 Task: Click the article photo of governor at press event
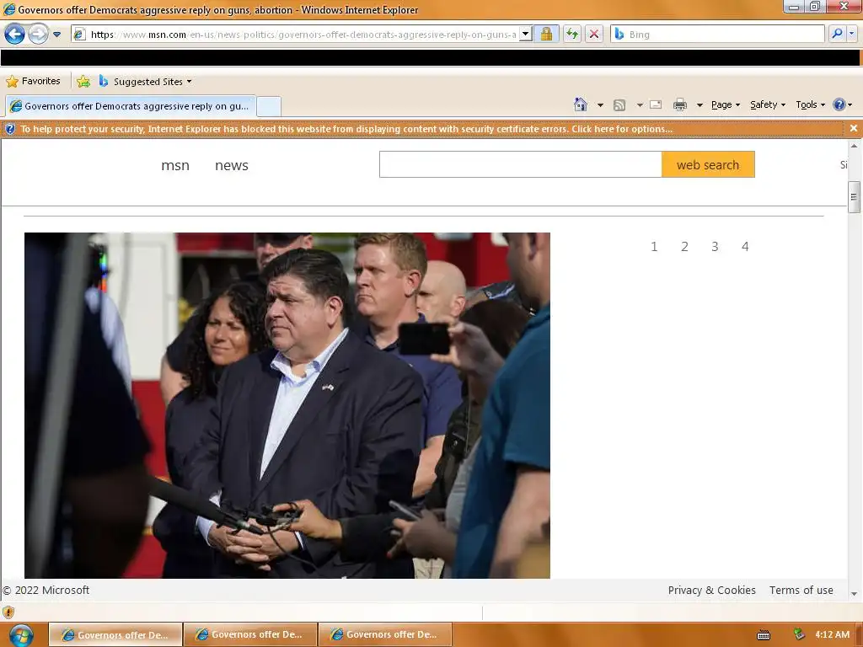pos(287,405)
